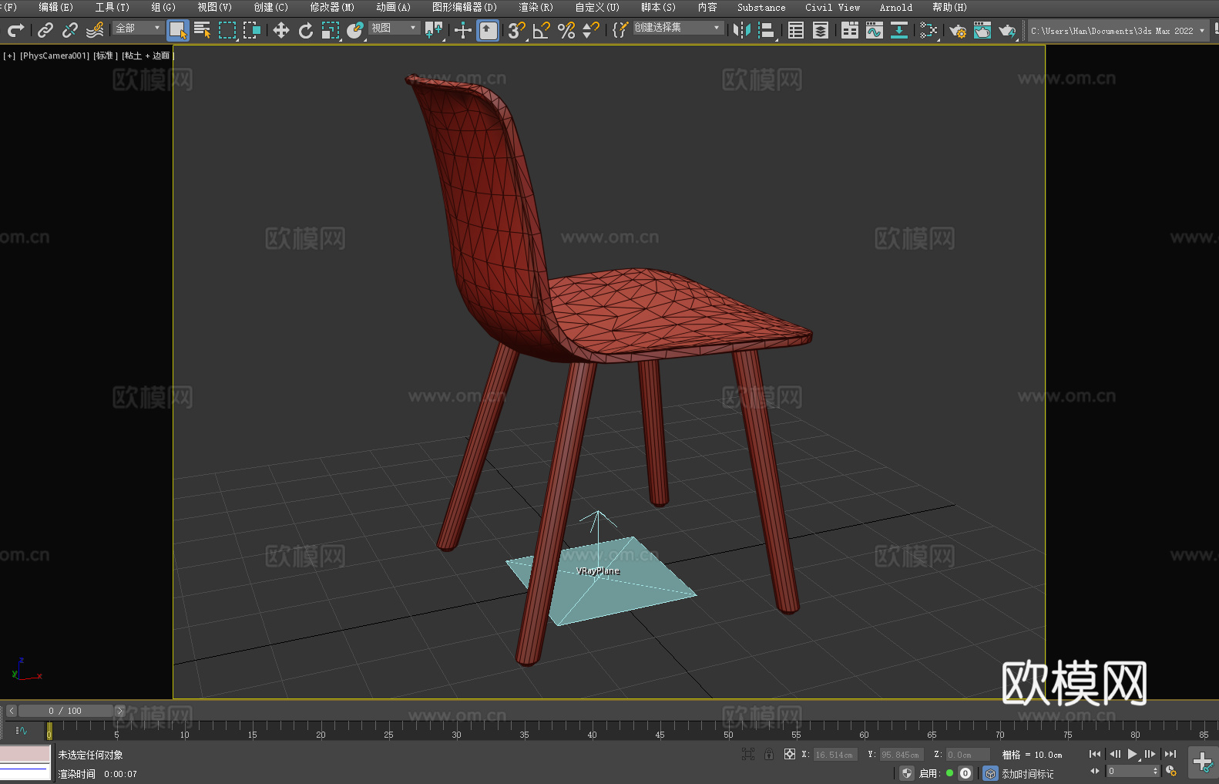The width and height of the screenshot is (1219, 784).
Task: Click Render Production teapot icon
Action: 1007,30
